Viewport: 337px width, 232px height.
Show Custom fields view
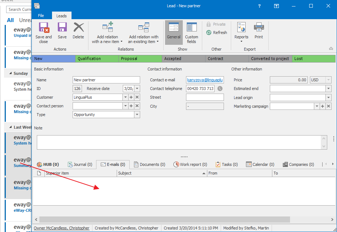[x=191, y=33]
